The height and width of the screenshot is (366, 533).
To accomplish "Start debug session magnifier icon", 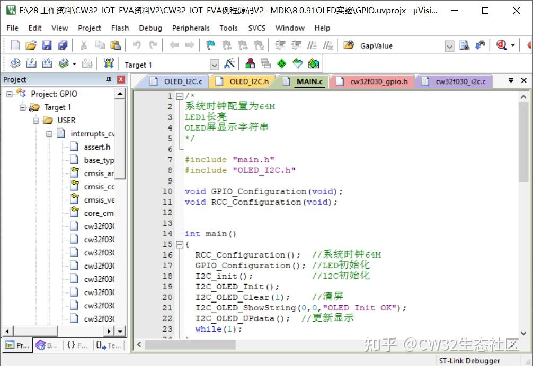I will (501, 45).
